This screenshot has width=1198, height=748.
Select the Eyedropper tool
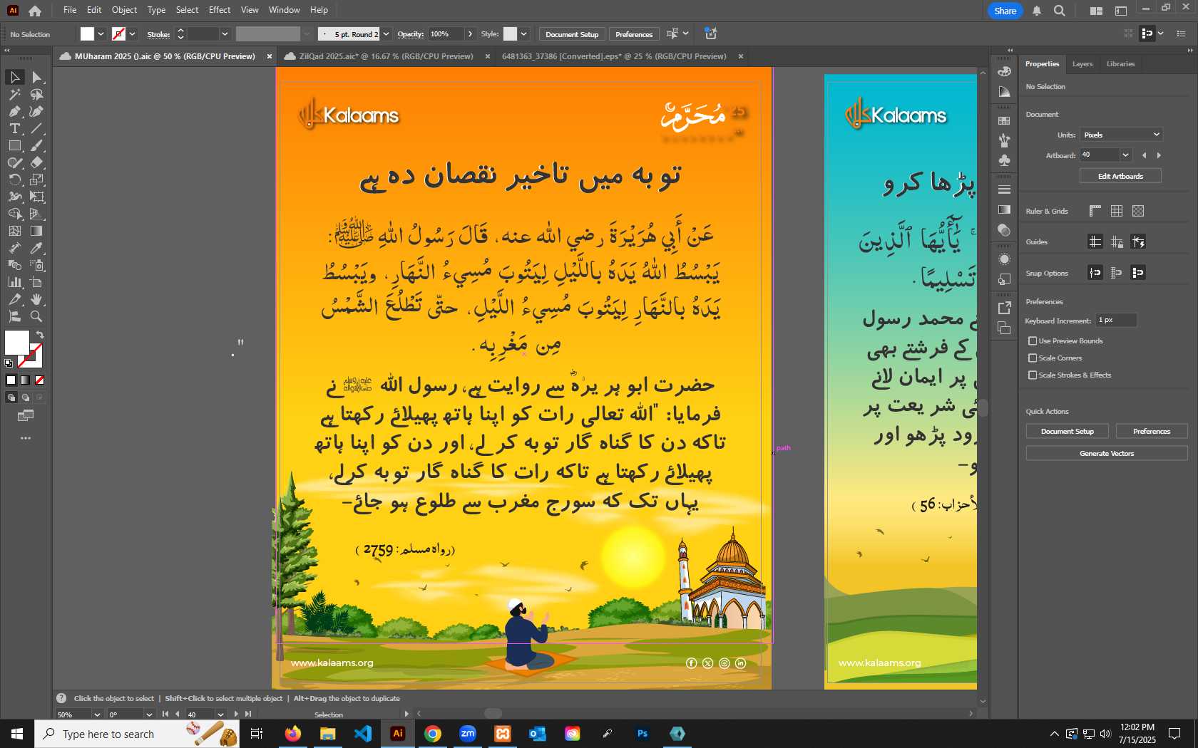(37, 248)
